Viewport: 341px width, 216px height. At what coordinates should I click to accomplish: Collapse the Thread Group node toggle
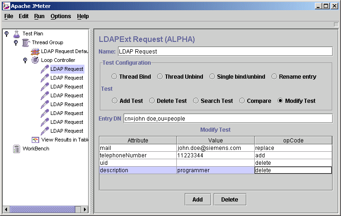click(x=15, y=42)
